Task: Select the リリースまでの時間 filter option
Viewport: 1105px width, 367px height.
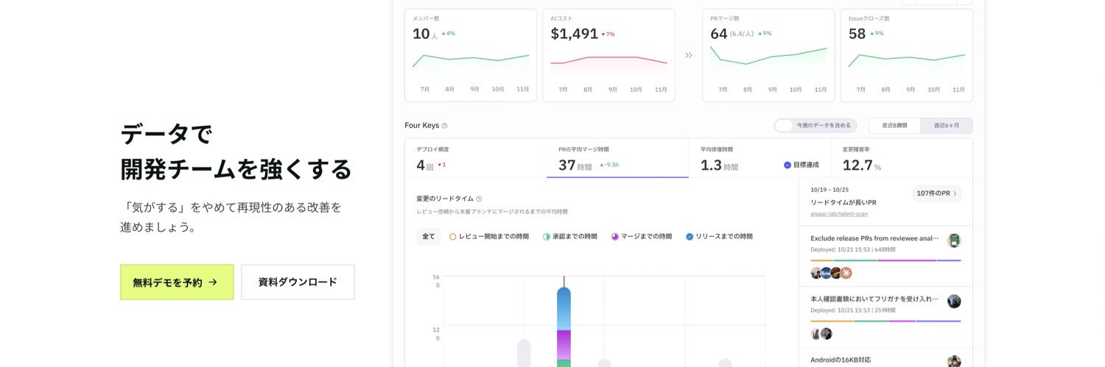Action: click(719, 237)
